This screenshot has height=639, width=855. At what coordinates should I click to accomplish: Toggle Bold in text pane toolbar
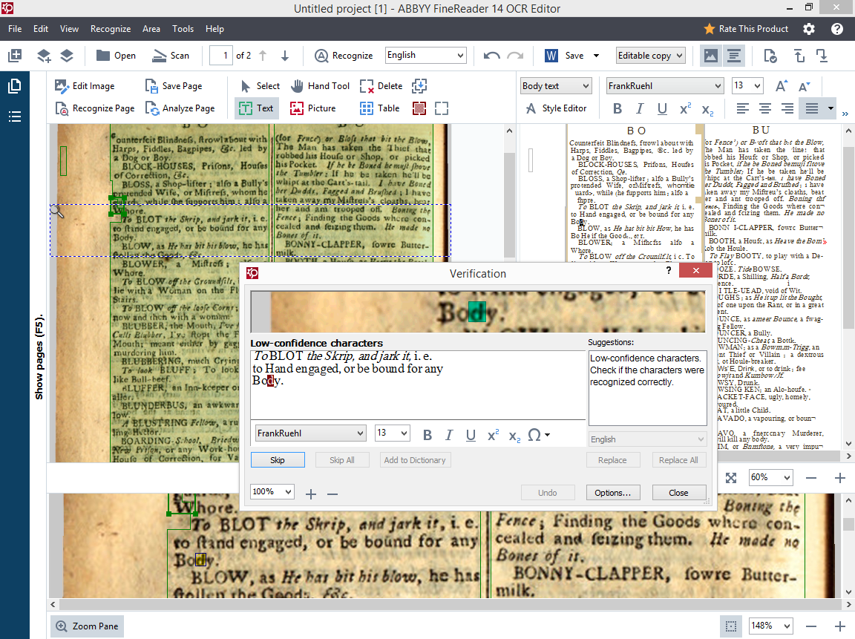[x=617, y=108]
